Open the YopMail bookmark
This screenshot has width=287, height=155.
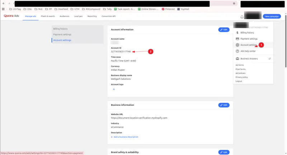tap(183, 9)
